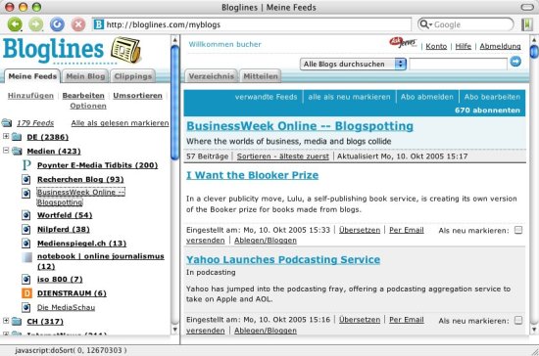Click the browser Forward arrow button
The height and width of the screenshot is (356, 539).
pos(35,24)
